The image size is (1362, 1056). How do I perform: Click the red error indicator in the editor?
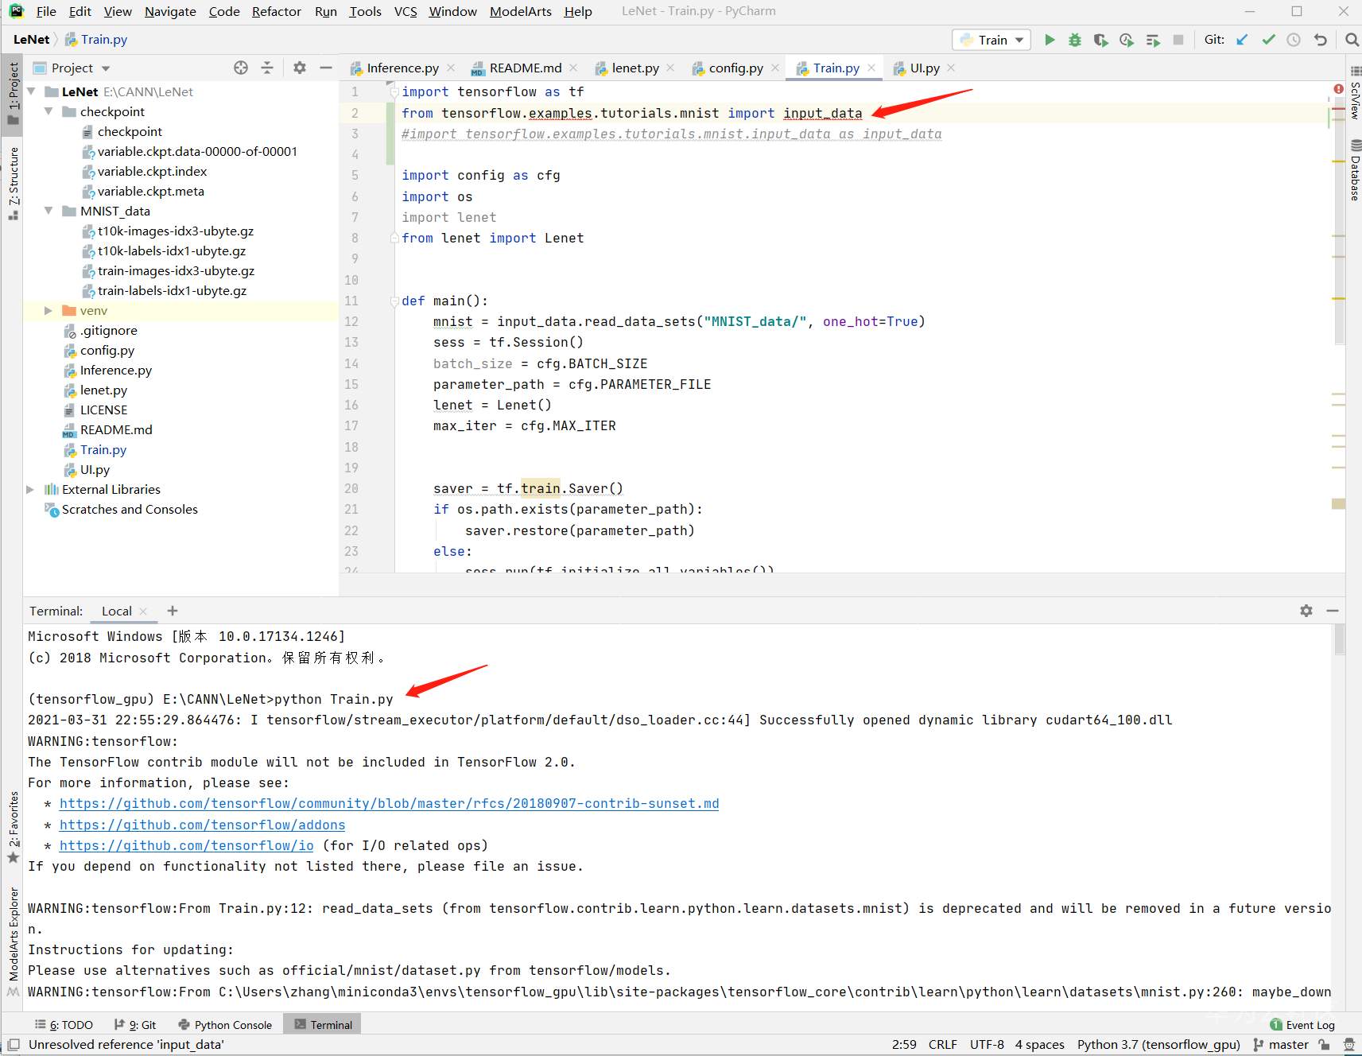click(1339, 89)
